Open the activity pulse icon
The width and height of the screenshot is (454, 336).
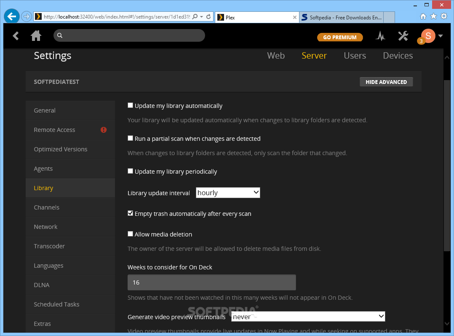tap(380, 36)
